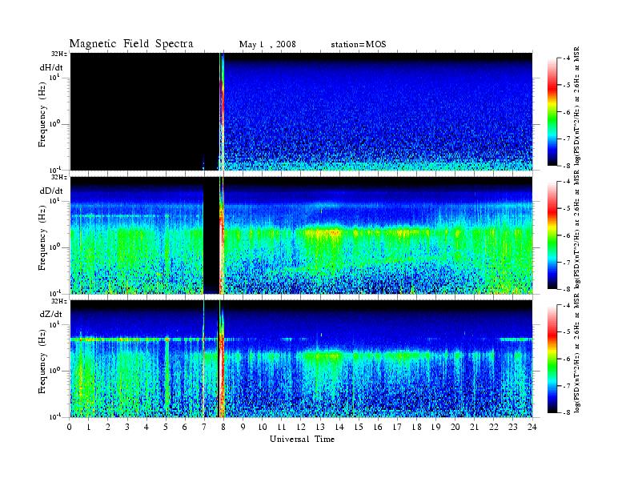Click the -8 tick on the bottom colorbar
The image size is (634, 490).
[567, 412]
